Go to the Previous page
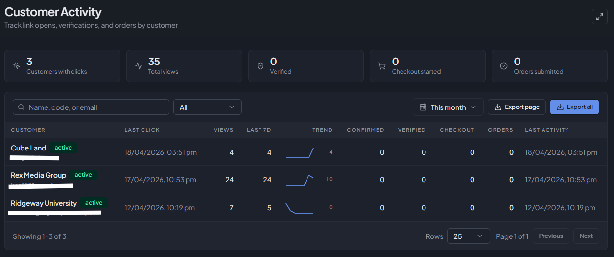614x257 pixels. point(551,236)
